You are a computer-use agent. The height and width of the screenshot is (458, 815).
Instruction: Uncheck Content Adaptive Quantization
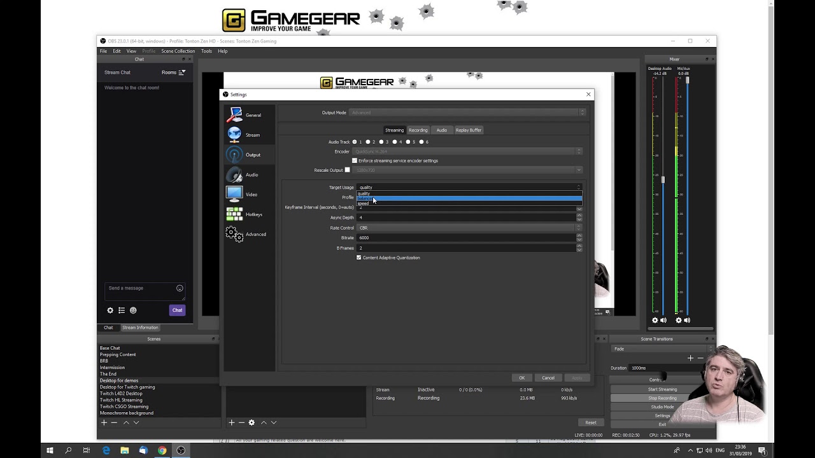358,258
